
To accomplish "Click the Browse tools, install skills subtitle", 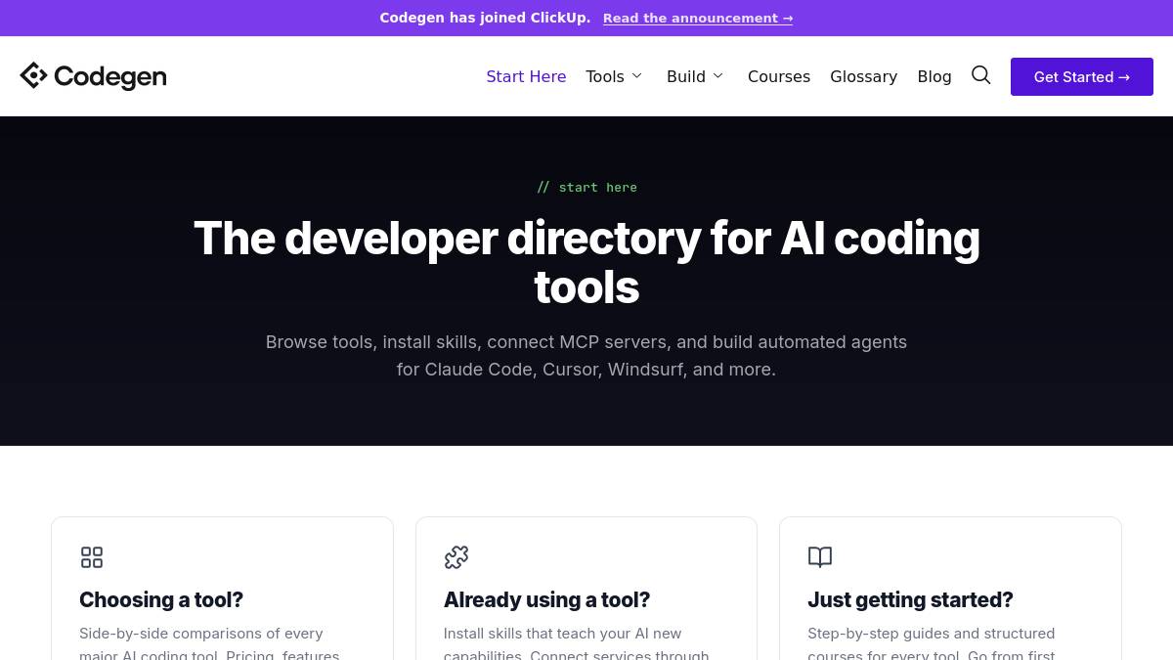I will pos(586,356).
